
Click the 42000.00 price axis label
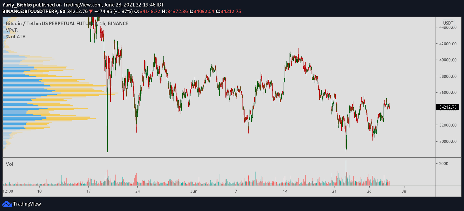(448, 44)
